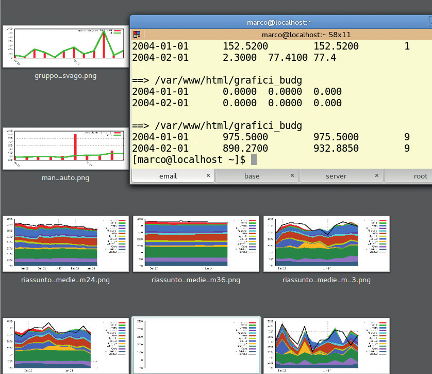Click the riassunto_medie_m36.png file name
Image resolution: width=432 pixels, height=374 pixels.
coord(196,280)
